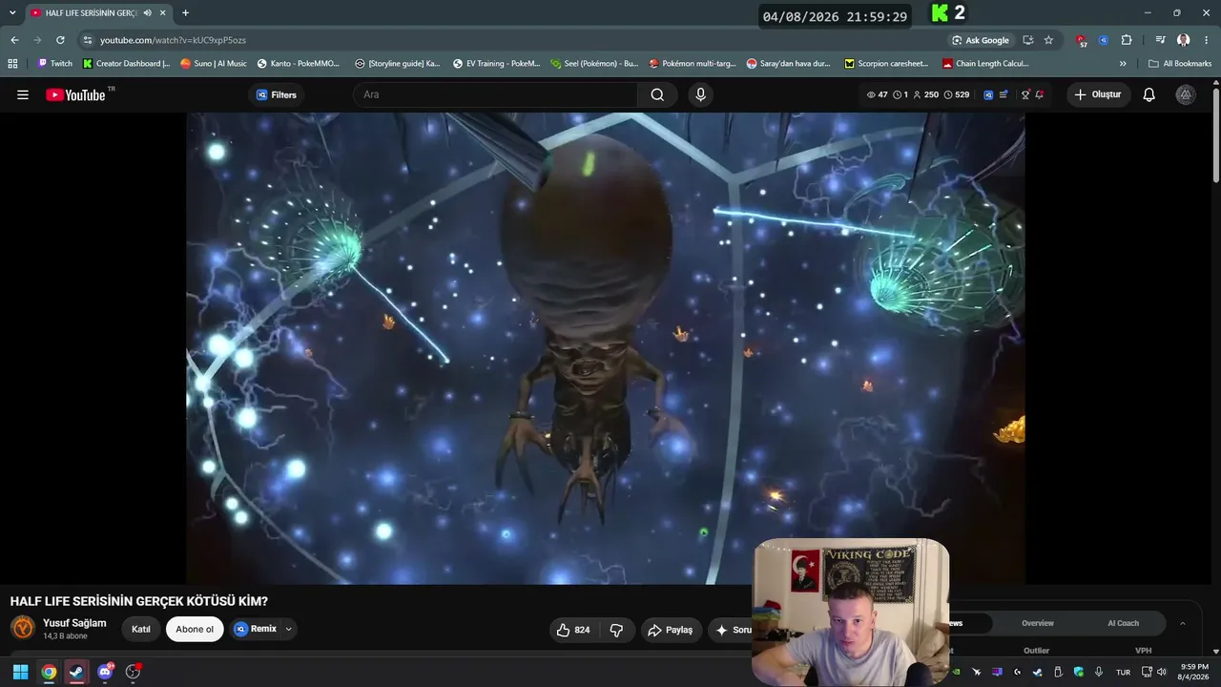Viewport: 1221px width, 687px height.
Task: Open Discord from the taskbar
Action: point(105,672)
